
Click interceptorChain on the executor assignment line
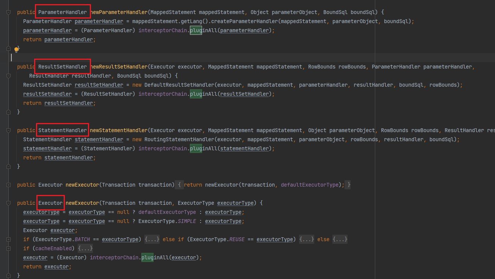114,257
